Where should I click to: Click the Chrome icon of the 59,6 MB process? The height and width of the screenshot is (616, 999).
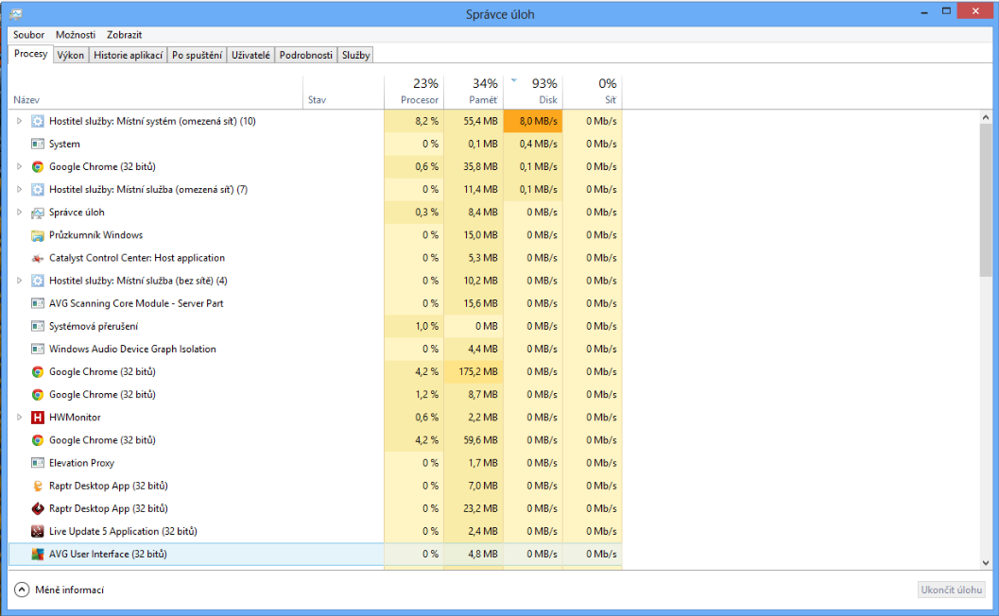[38, 440]
